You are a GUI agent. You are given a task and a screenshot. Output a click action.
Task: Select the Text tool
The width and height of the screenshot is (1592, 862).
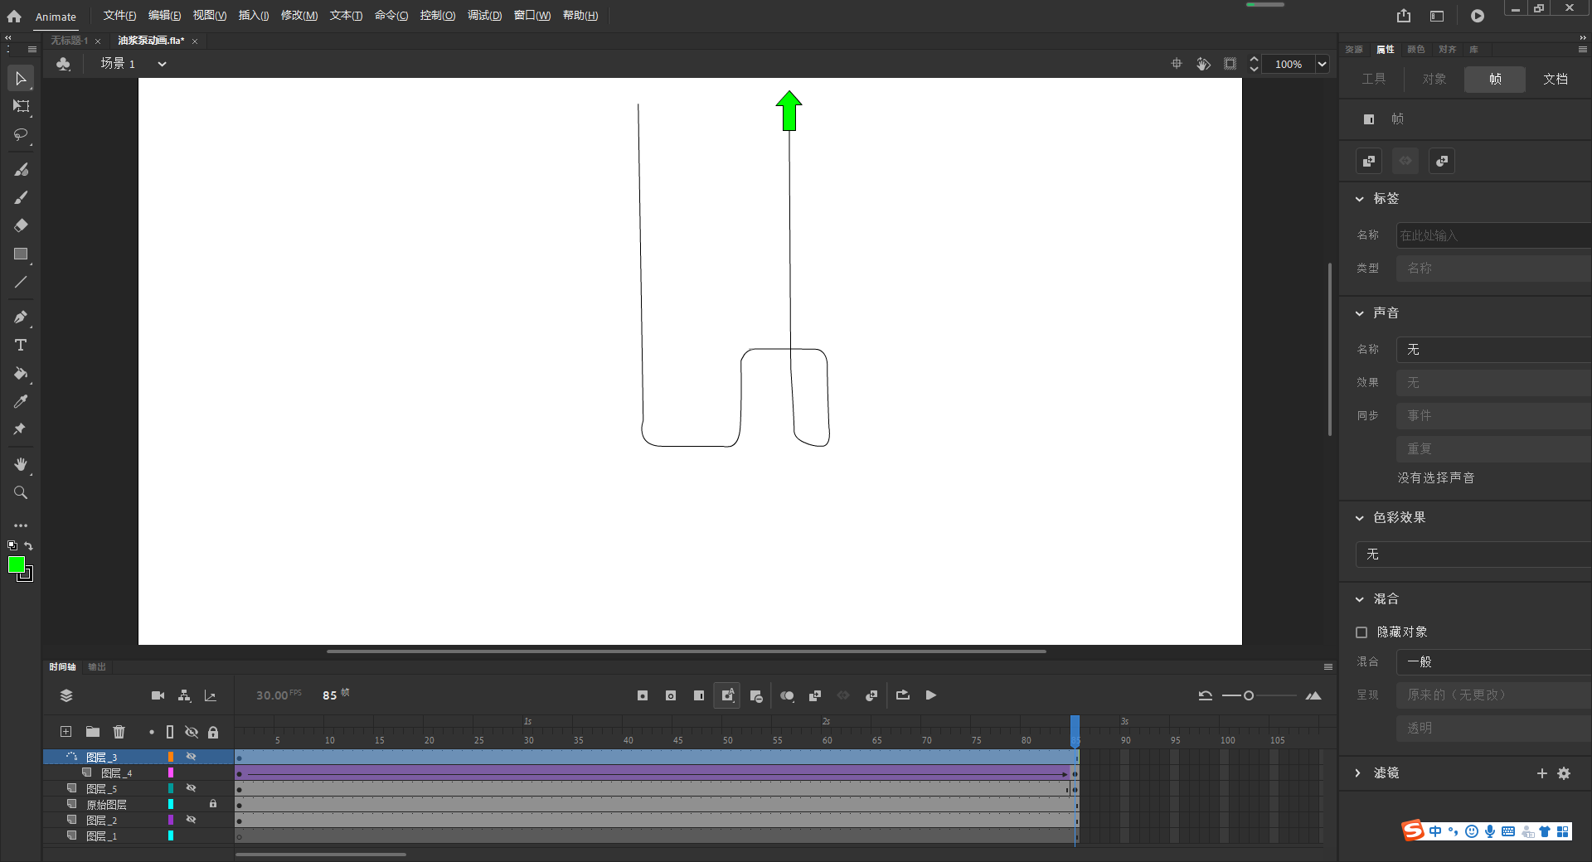[x=20, y=346]
